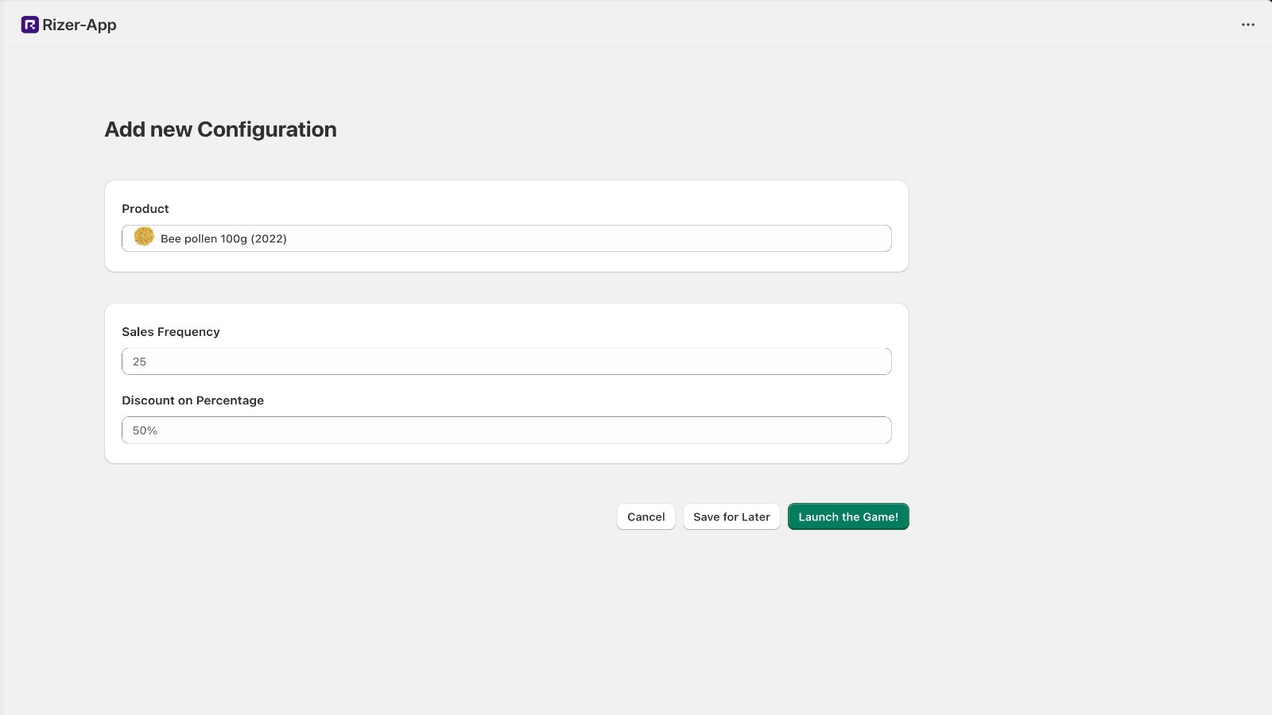Click the Rizer-App logo icon

[x=29, y=25]
